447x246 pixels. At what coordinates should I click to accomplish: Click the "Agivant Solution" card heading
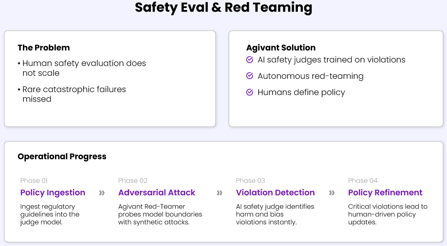pos(281,48)
